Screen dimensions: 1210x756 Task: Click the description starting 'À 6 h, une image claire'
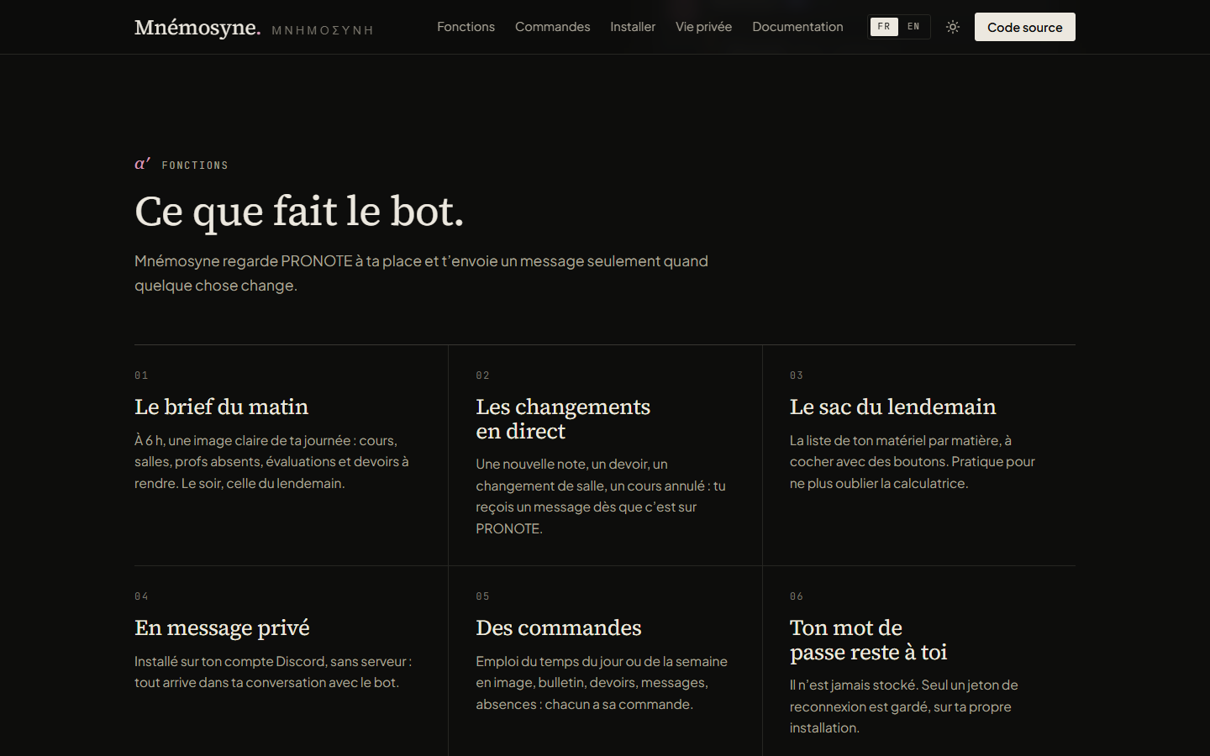point(271,462)
